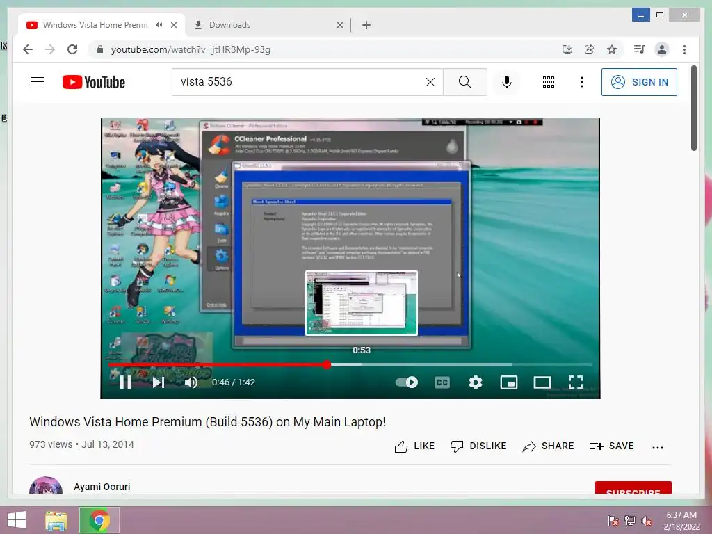Mute the tab using the tab's speaker icon

(x=159, y=25)
